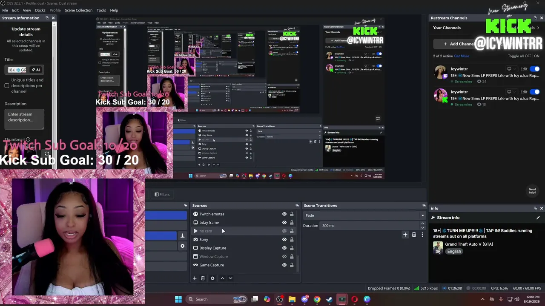Move the selected source up
The width and height of the screenshot is (545, 306).
coord(222,278)
